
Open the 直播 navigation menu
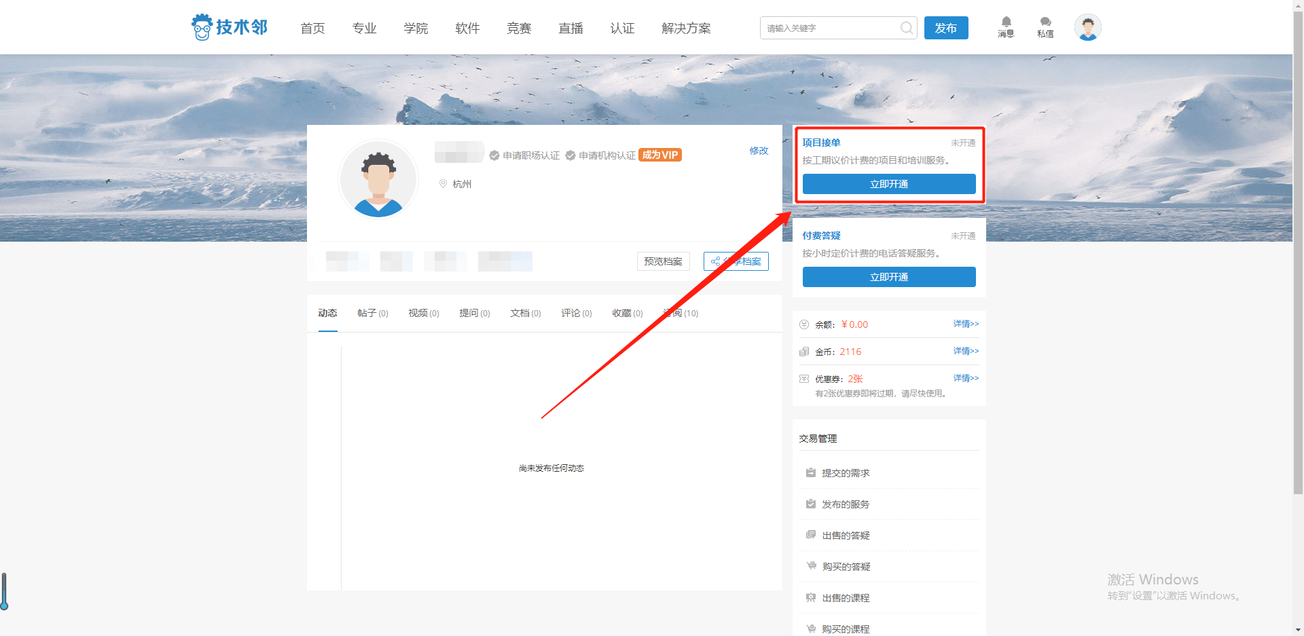[x=570, y=28]
